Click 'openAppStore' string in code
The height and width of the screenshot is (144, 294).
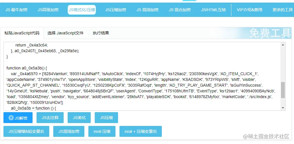[x=82, y=79]
